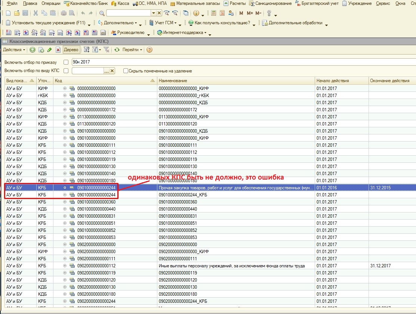Enable 'Включить отбор по приказу' checkbox

pyautogui.click(x=66, y=62)
